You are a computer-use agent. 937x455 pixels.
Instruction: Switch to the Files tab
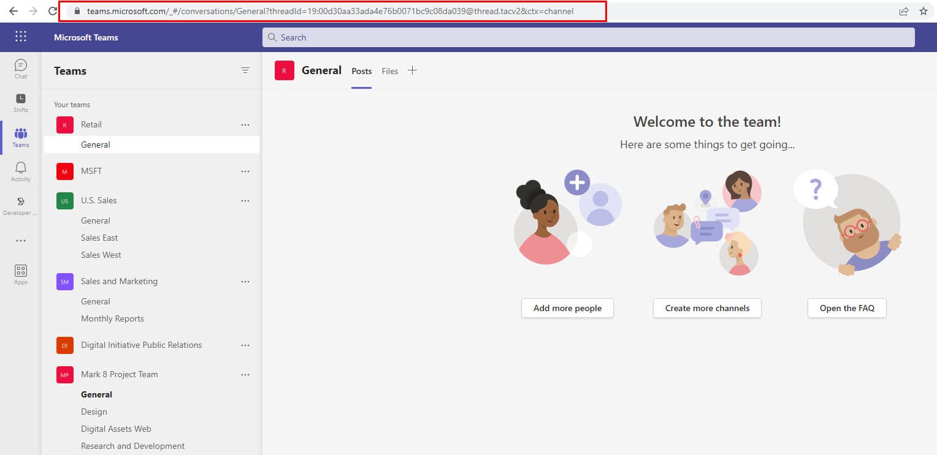tap(390, 71)
